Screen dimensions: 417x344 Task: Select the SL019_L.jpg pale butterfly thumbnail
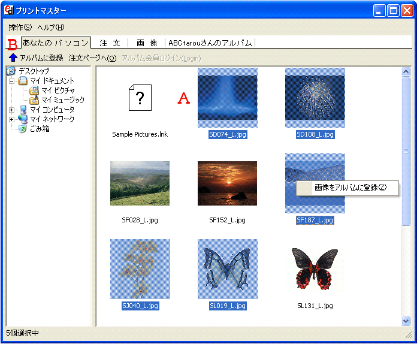(228, 269)
